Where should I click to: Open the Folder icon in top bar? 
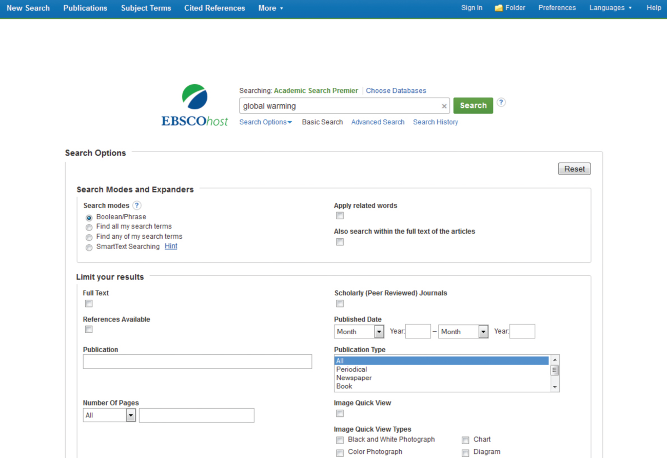coord(499,8)
